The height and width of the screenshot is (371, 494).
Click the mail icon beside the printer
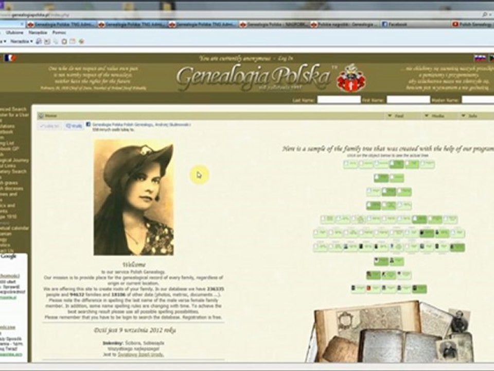tap(47, 41)
